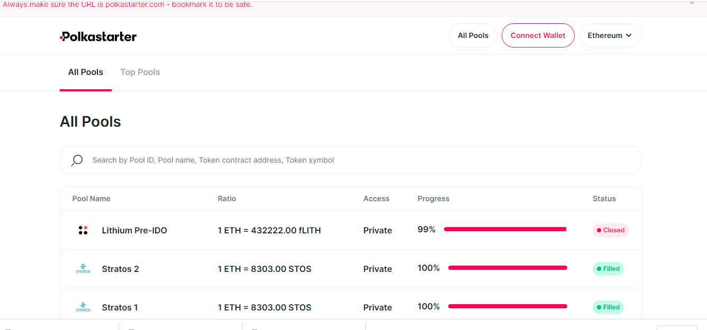Viewport: 707px width, 330px height.
Task: Click the All Pools header button
Action: point(473,35)
